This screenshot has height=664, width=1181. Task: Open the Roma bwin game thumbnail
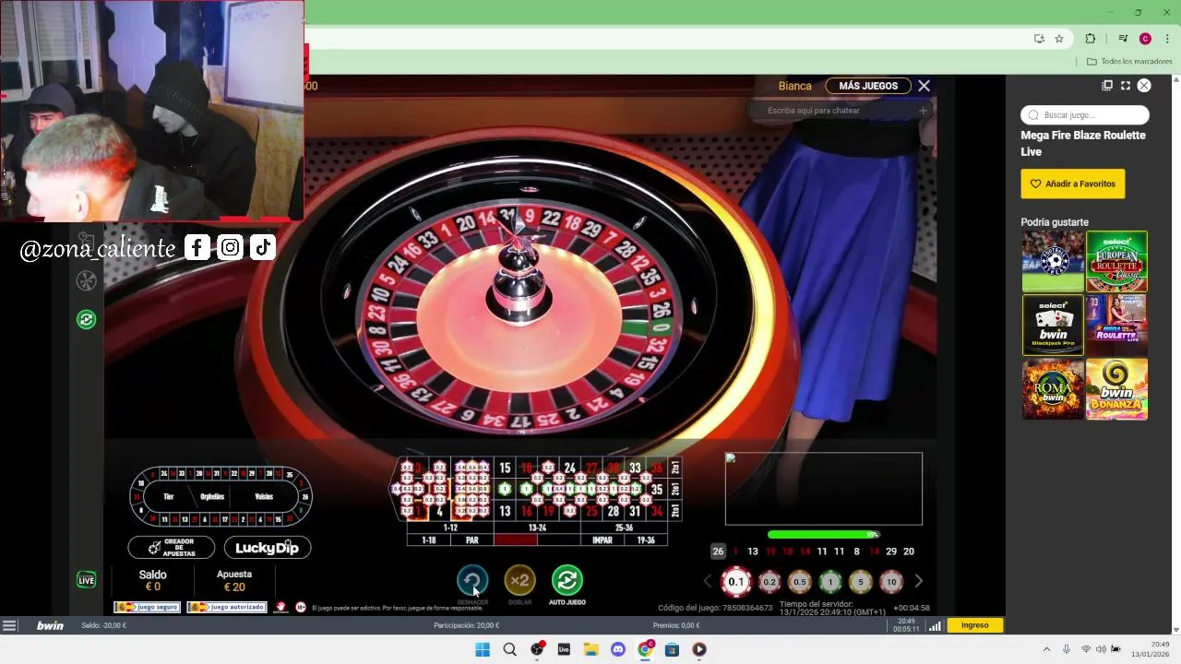pyautogui.click(x=1053, y=389)
